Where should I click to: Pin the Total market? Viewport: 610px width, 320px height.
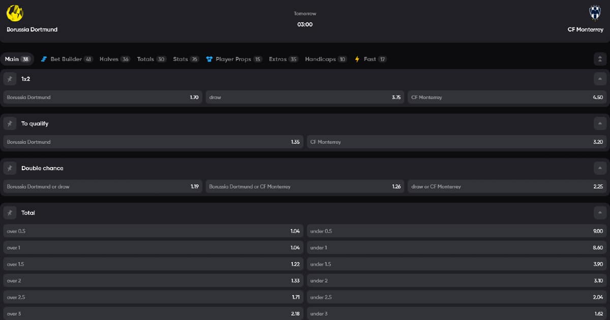10,213
